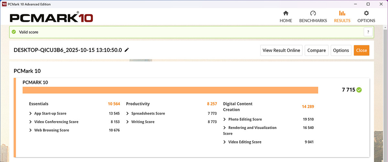Click View Result Online button

281,50
